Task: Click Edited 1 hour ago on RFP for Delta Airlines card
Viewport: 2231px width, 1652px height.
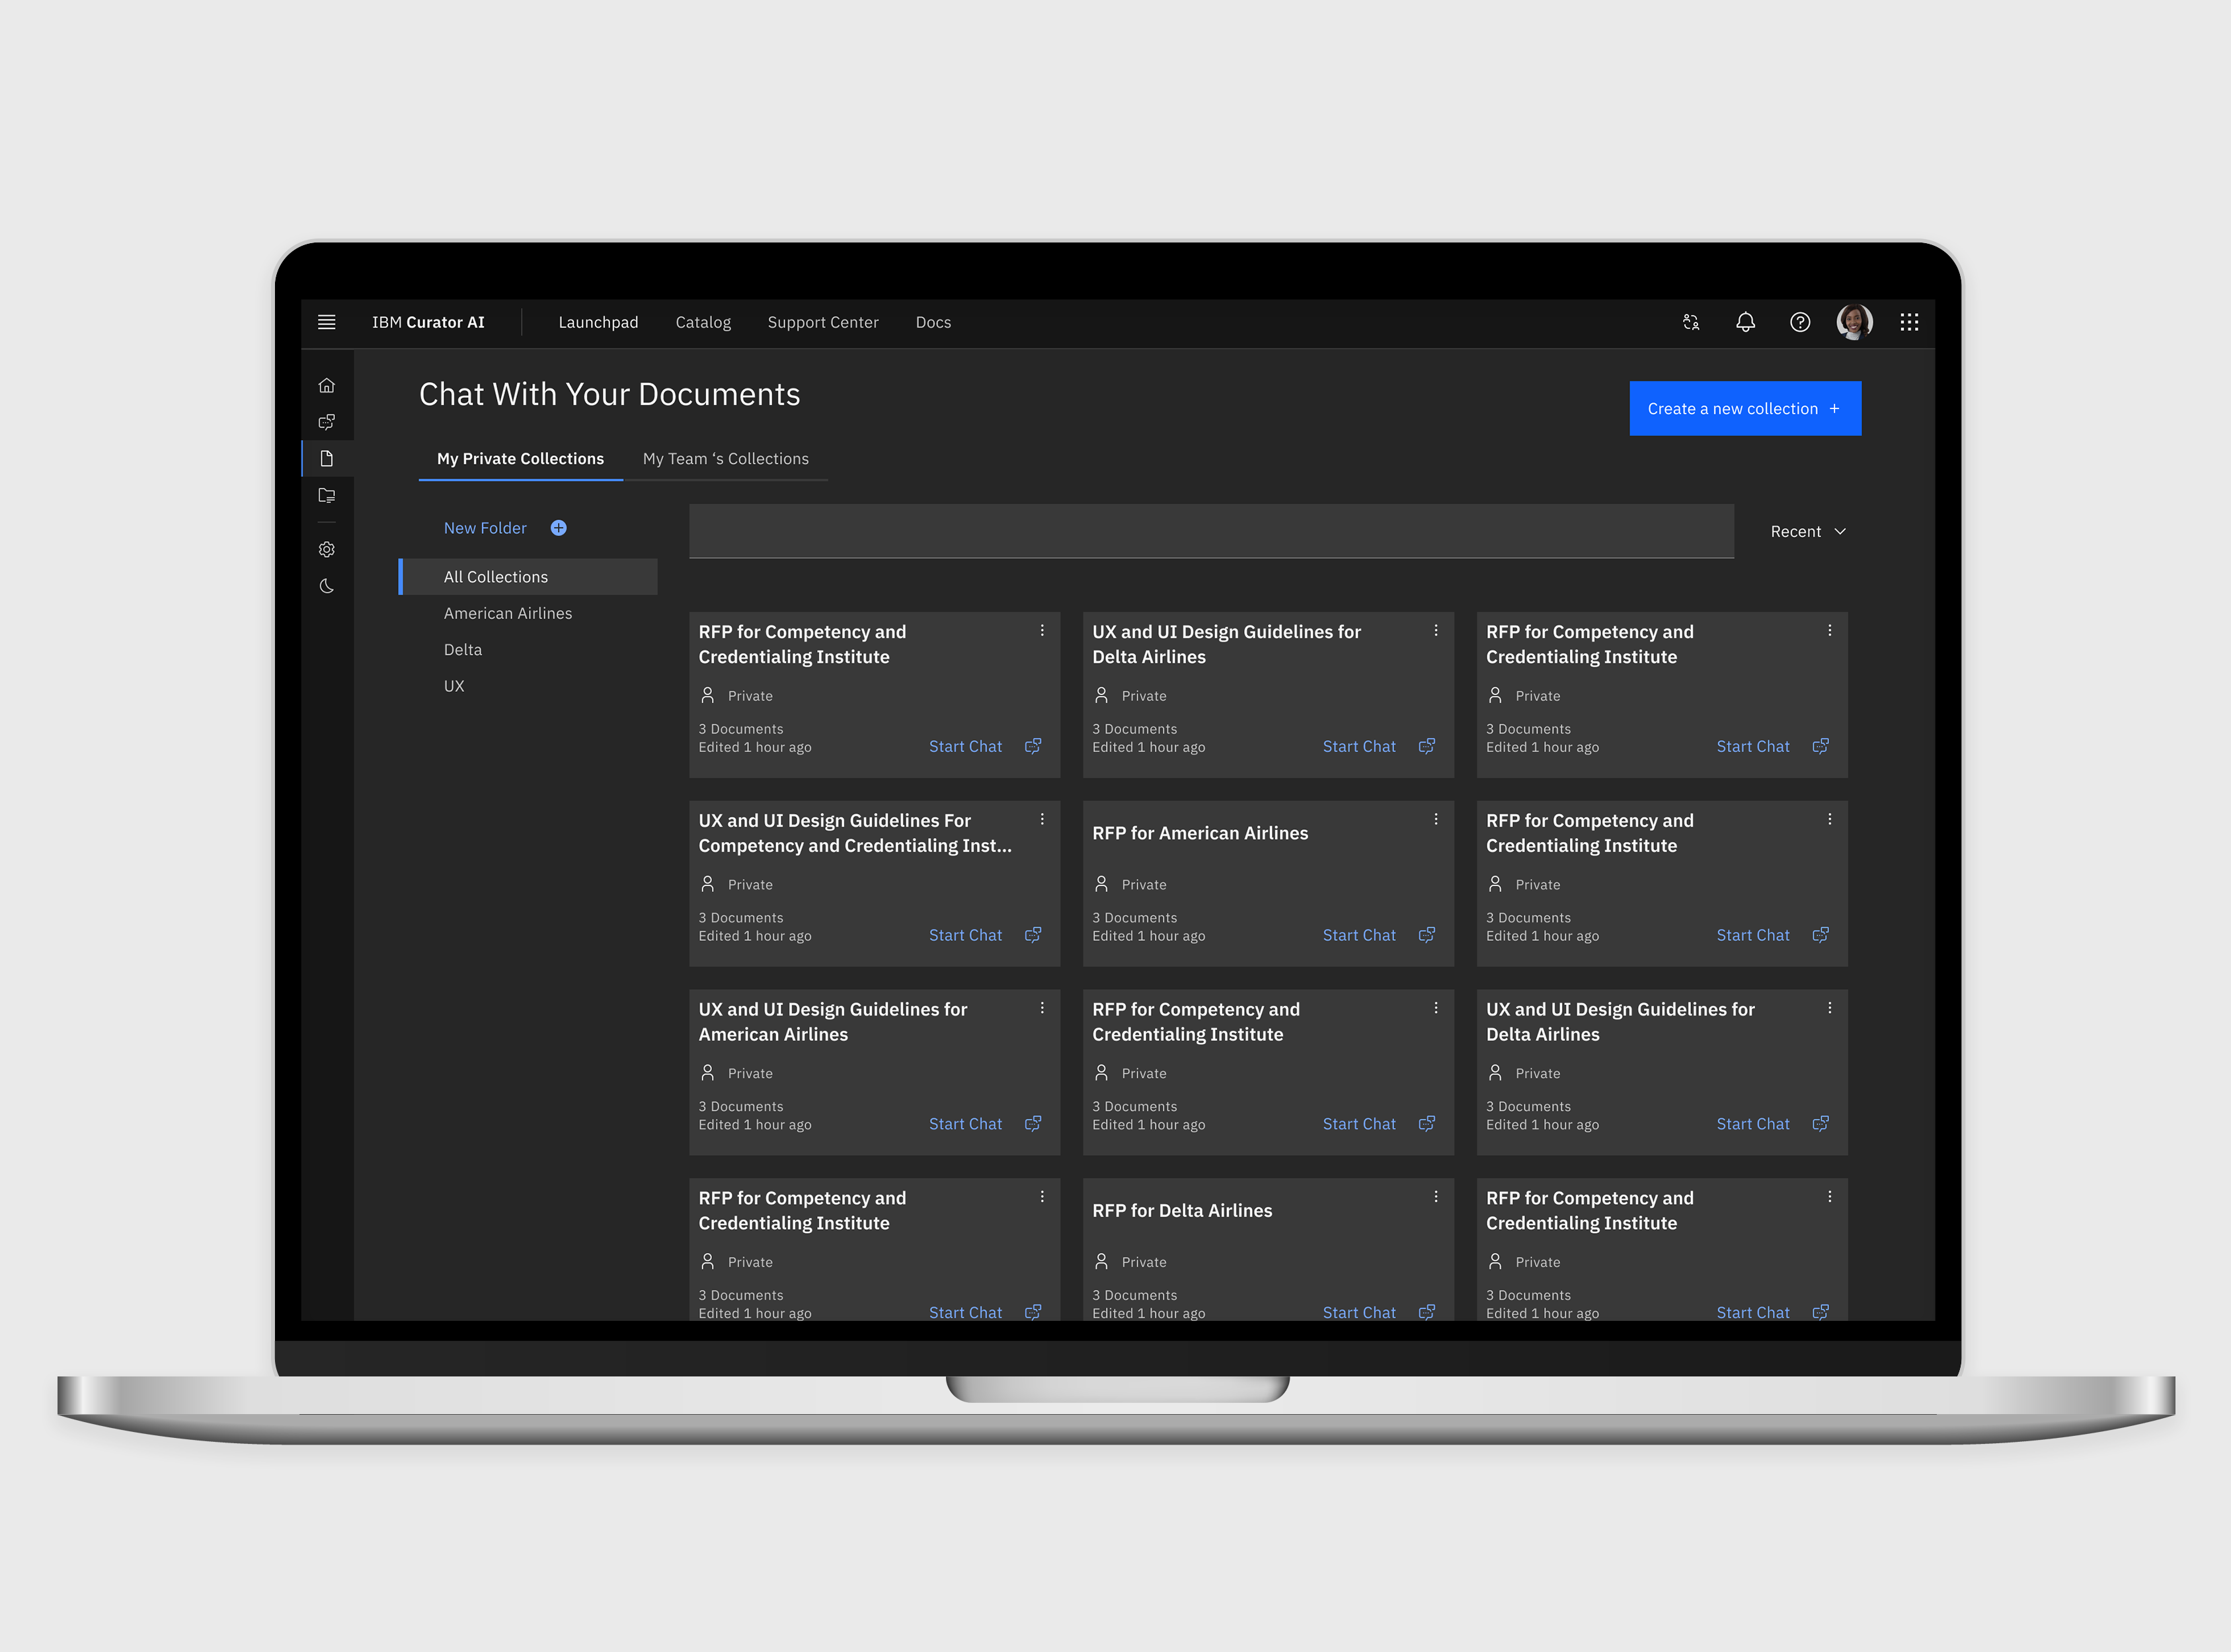Action: (1148, 1313)
